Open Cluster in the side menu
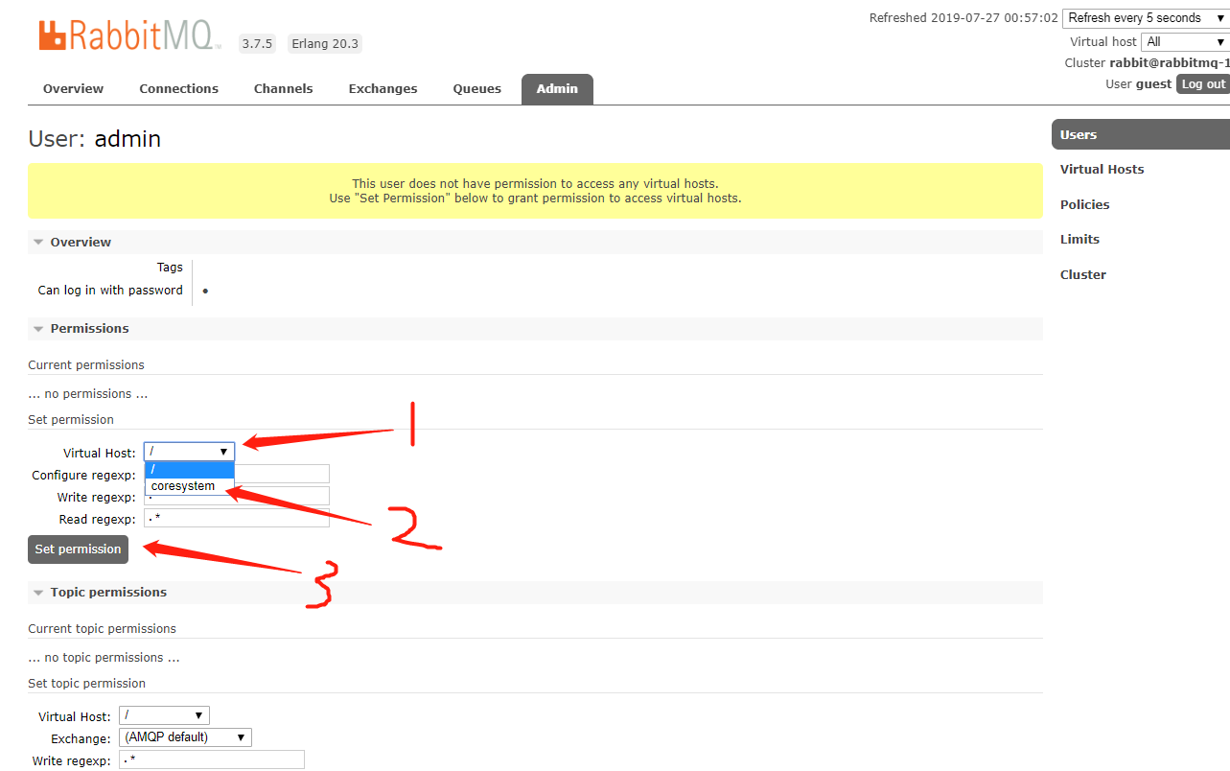1230x771 pixels. point(1082,274)
